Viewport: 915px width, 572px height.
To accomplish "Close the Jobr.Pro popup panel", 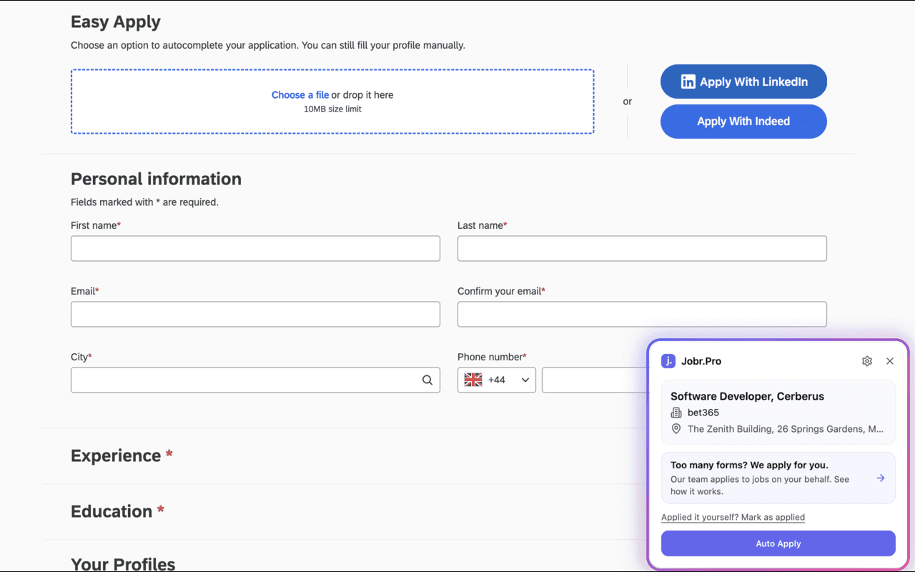I will point(890,361).
